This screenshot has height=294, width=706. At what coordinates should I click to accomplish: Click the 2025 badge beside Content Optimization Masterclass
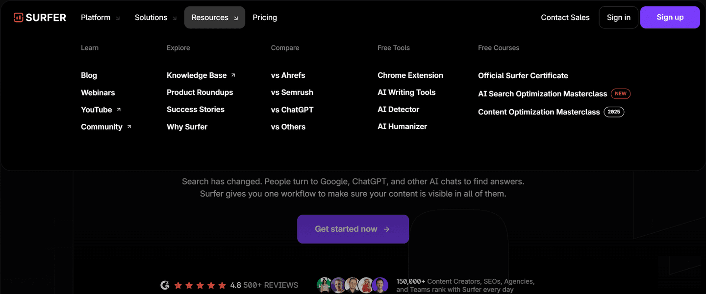click(x=614, y=112)
